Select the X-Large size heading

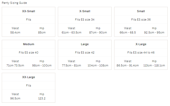(141, 44)
